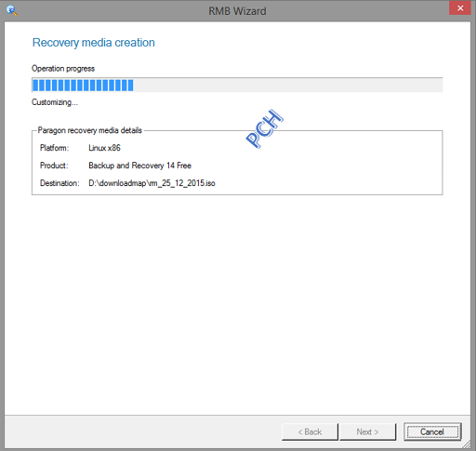Click the RMB Wizard app icon in title bar
The height and width of the screenshot is (451, 476).
pyautogui.click(x=11, y=11)
